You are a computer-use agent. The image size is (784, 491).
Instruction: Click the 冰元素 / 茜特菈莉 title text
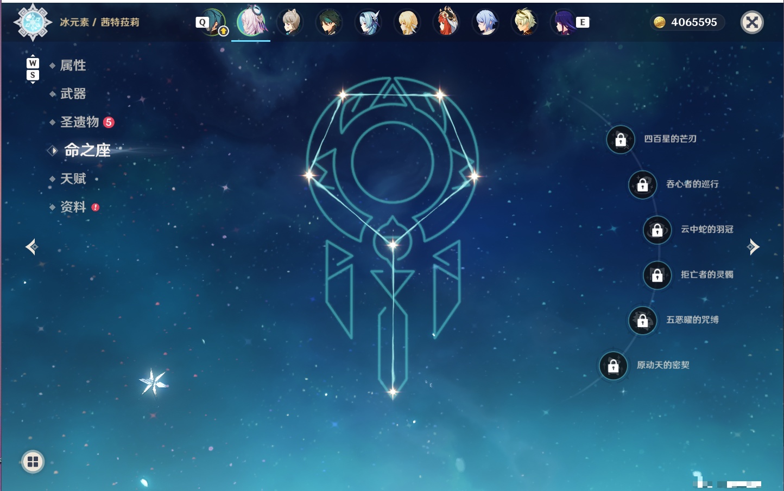click(99, 22)
